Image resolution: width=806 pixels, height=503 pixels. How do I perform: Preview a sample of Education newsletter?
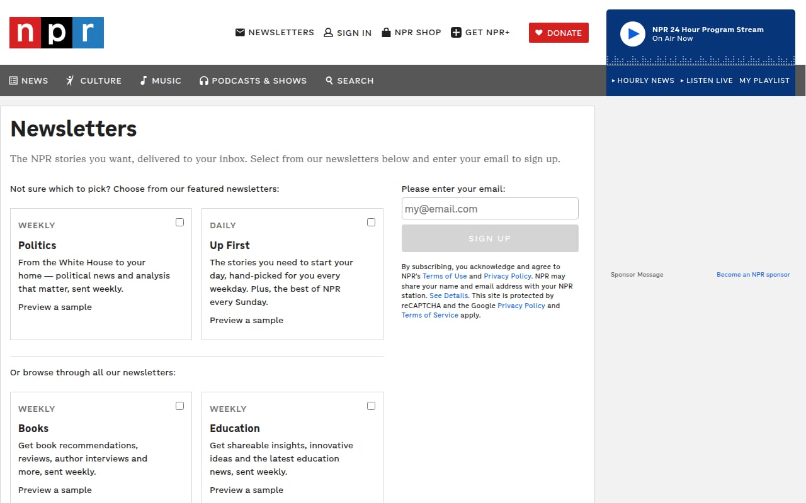pyautogui.click(x=246, y=490)
